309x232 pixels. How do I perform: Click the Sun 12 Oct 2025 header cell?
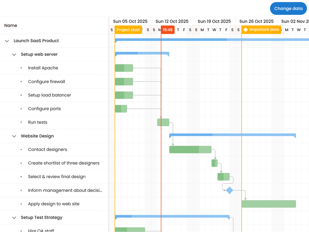[x=172, y=21]
